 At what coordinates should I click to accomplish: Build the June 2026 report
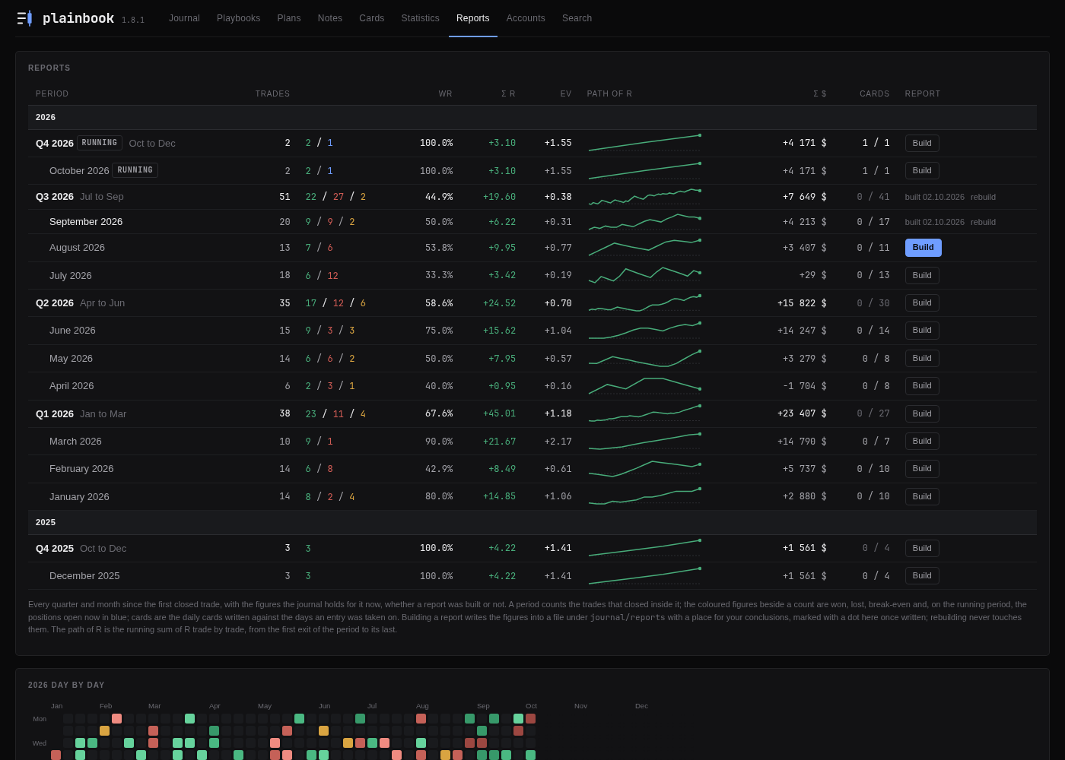tap(922, 330)
